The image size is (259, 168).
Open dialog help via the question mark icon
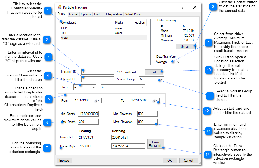182,7
